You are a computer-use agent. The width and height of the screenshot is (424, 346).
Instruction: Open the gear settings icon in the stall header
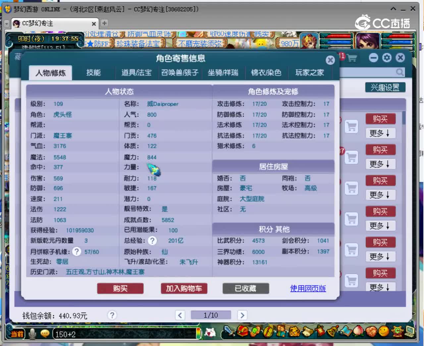tap(387, 58)
